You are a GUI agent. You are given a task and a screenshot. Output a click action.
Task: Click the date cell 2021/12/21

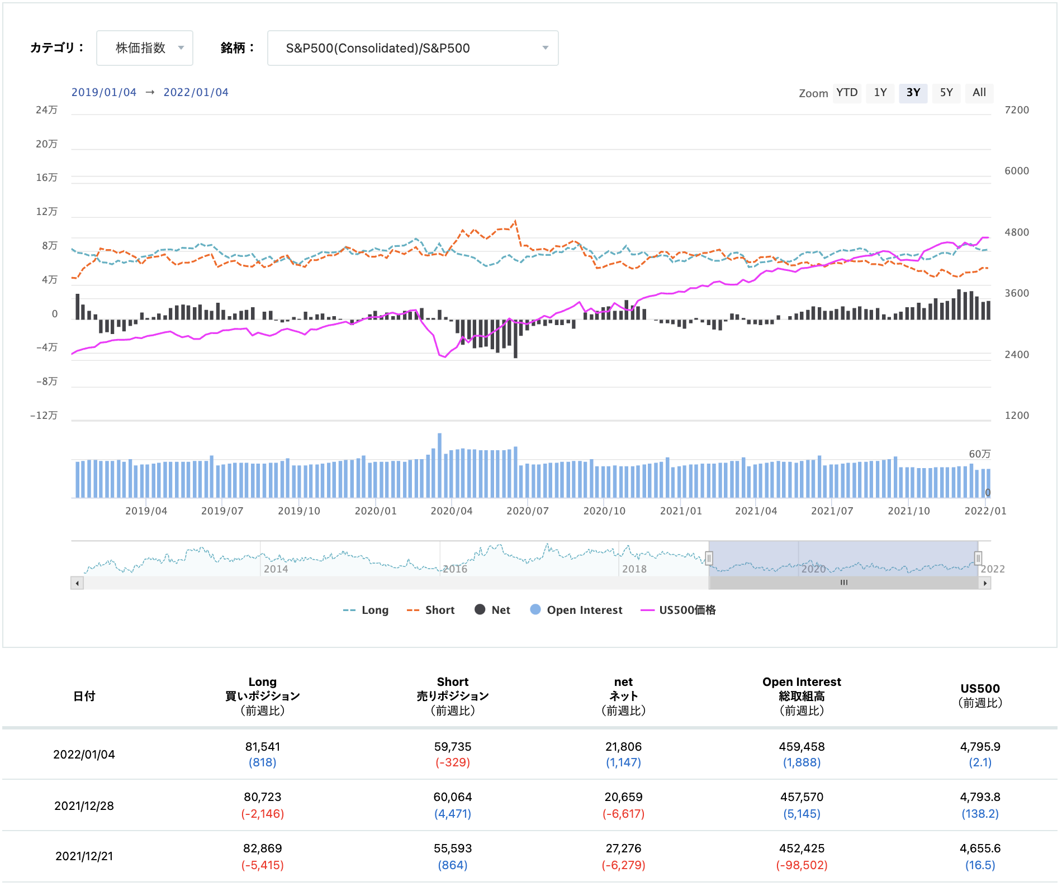(x=84, y=856)
